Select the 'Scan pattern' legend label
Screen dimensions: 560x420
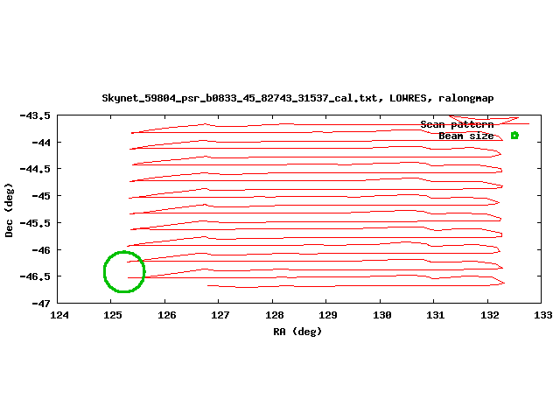457,124
